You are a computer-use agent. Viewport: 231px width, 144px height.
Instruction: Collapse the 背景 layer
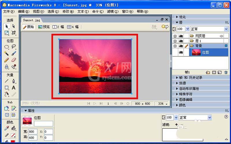click(175, 46)
